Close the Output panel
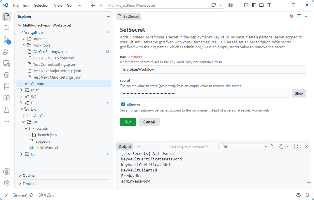Viewport: 314px width, 200px height. [x=307, y=146]
